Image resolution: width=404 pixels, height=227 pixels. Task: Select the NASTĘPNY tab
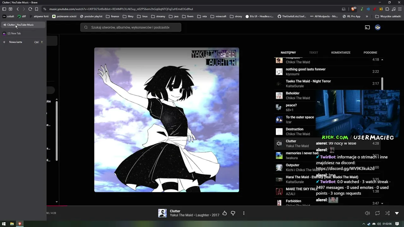click(288, 53)
